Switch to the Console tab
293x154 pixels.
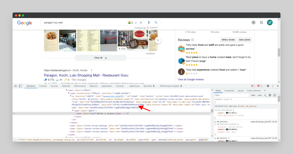[43, 86]
